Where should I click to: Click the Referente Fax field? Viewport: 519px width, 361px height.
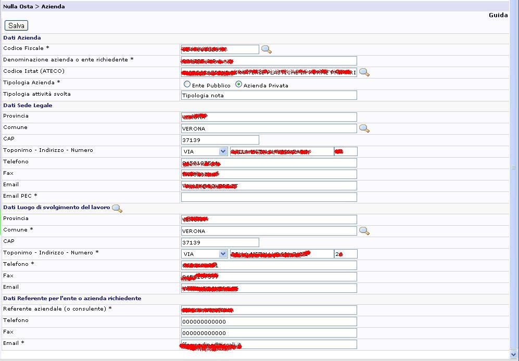click(x=269, y=333)
